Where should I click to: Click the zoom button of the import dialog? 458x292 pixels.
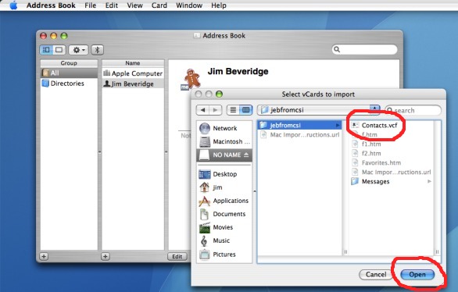[x=219, y=94]
